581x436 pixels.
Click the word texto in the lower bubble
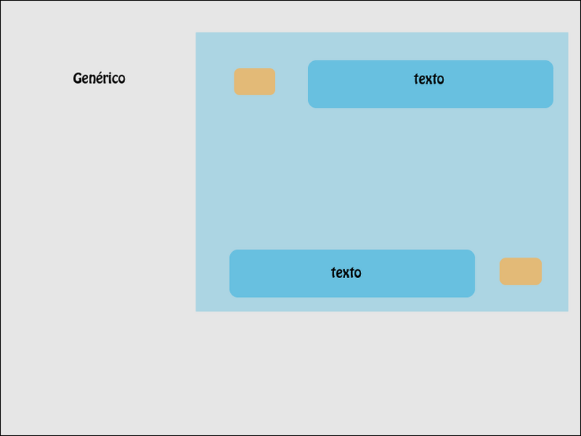pos(346,273)
